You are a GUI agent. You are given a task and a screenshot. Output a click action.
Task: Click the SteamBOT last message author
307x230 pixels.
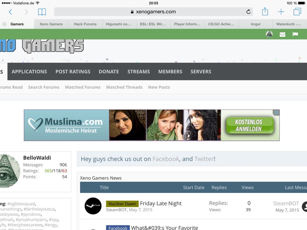(286, 203)
